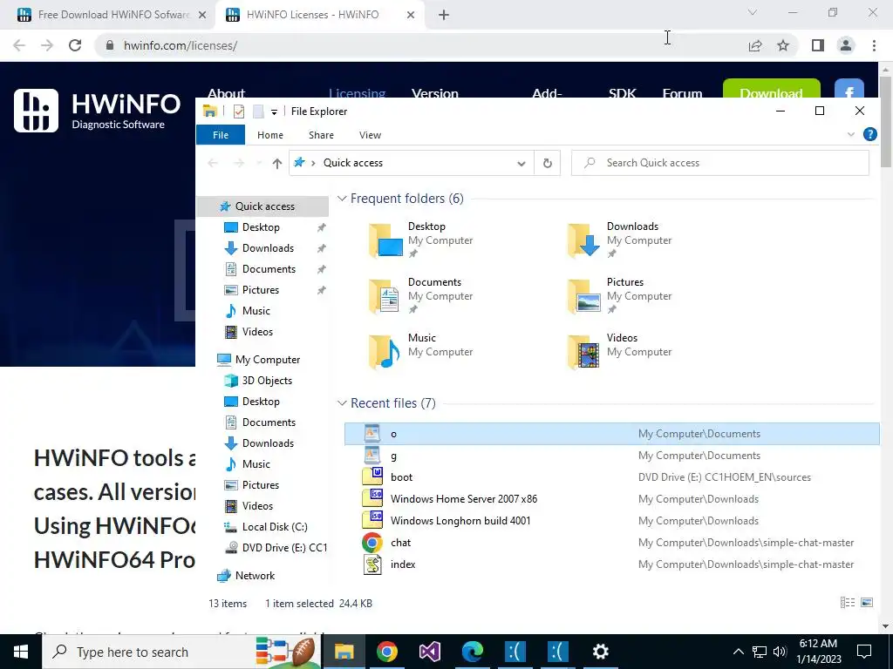This screenshot has height=669, width=893.
Task: Click HWiNFO logo on webpage
Action: (x=97, y=111)
